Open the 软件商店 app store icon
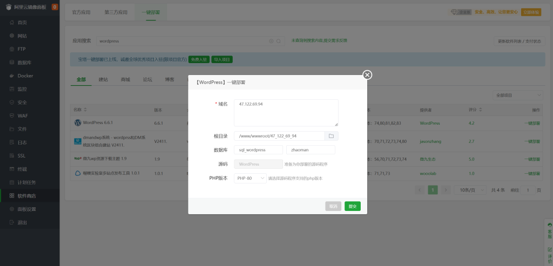 (12, 195)
